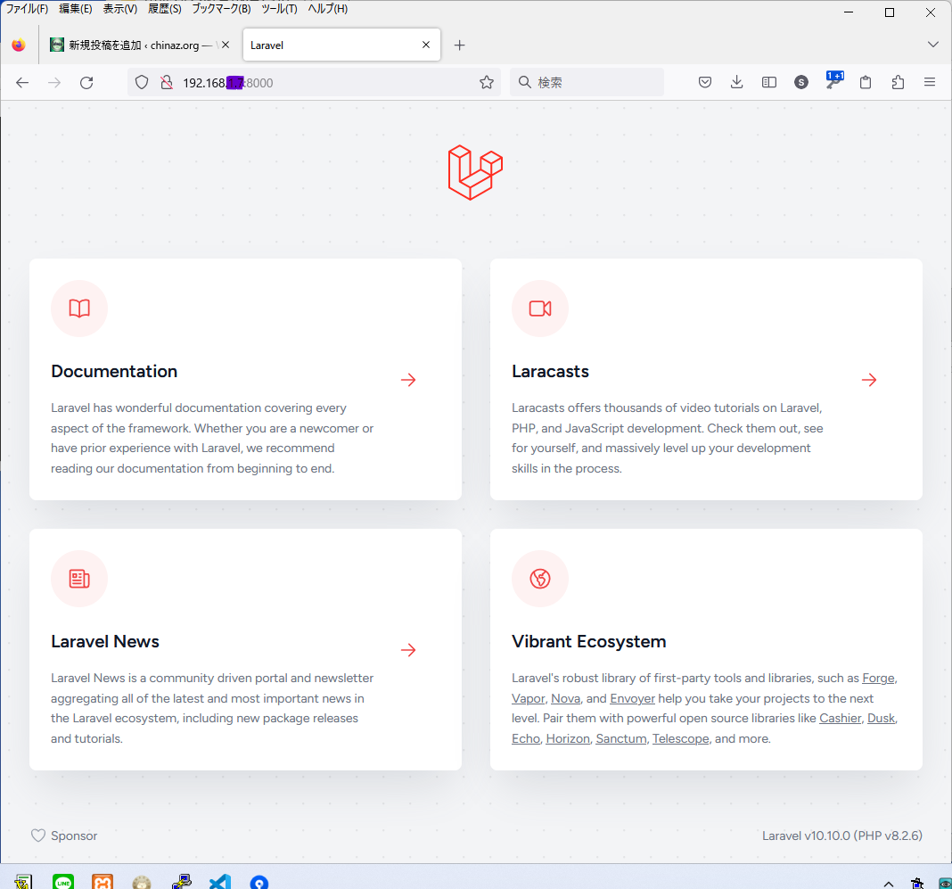Open LINE from the taskbar
The width and height of the screenshot is (952, 889).
pos(63,882)
